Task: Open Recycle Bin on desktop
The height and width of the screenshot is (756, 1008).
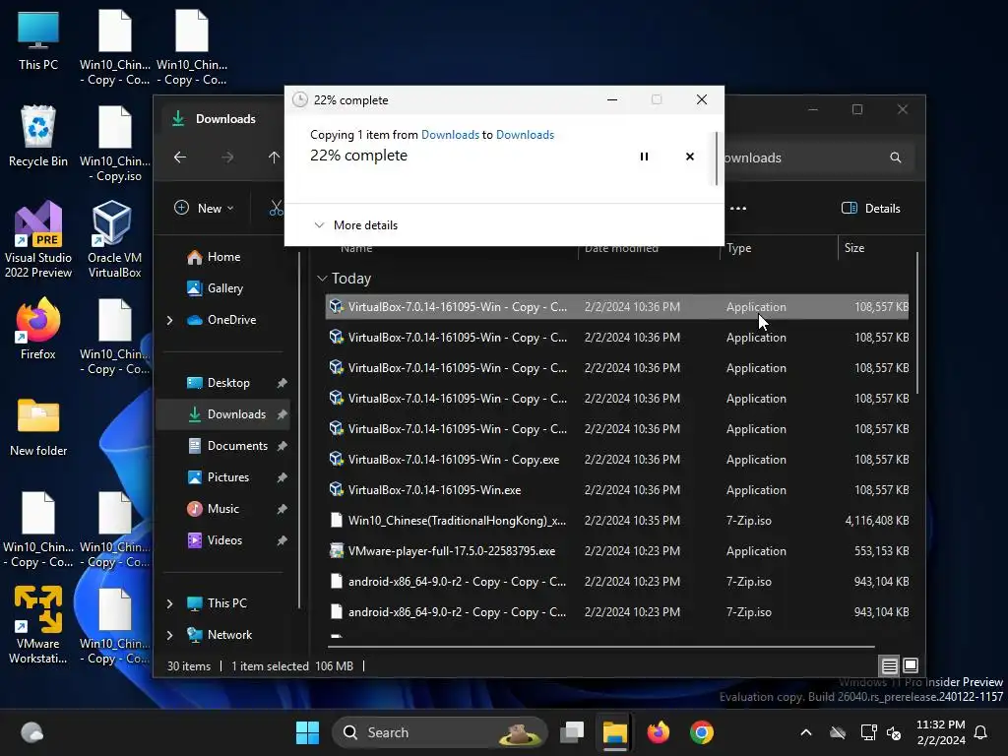Action: point(38,136)
